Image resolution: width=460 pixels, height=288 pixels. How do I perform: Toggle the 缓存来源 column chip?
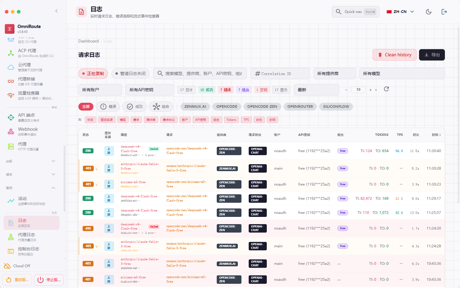[x=107, y=120]
